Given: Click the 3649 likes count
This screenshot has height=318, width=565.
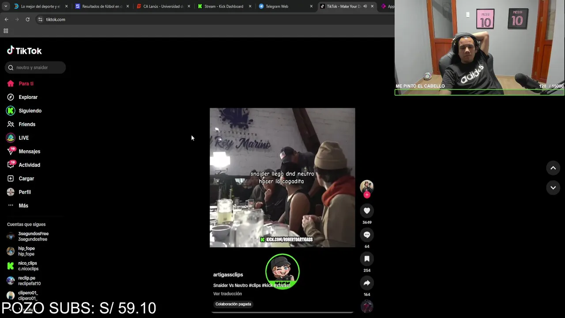Looking at the screenshot, I should tap(367, 222).
